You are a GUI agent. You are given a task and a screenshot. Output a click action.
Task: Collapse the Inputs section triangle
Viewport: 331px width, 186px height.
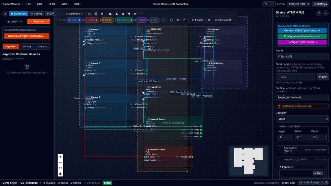[280, 167]
